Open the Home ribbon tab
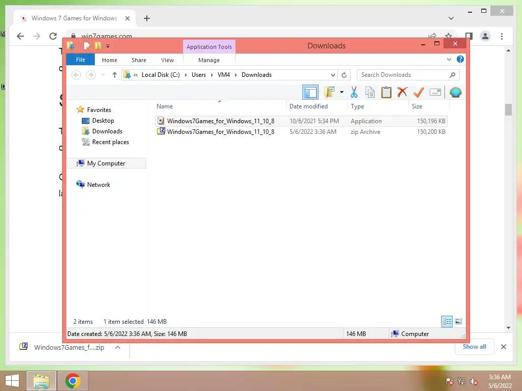The height and width of the screenshot is (391, 522). point(110,60)
